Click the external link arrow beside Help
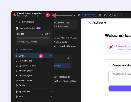The width and height of the screenshot is (131, 102). pos(51,97)
